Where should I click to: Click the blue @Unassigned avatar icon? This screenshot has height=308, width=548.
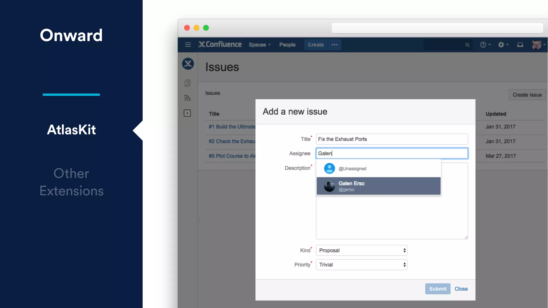(x=329, y=168)
